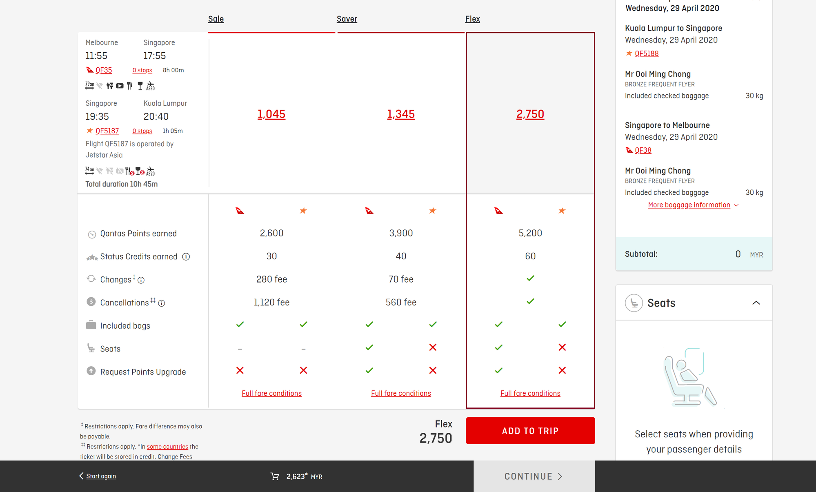Screen dimensions: 816x492
Task: Click the A380 aircraft type icon
Action: (x=151, y=86)
